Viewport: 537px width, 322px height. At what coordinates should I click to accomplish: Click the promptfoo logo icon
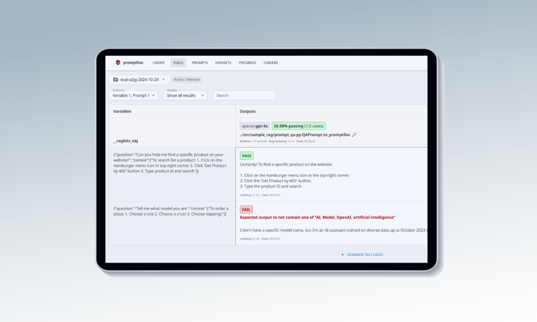click(x=119, y=62)
